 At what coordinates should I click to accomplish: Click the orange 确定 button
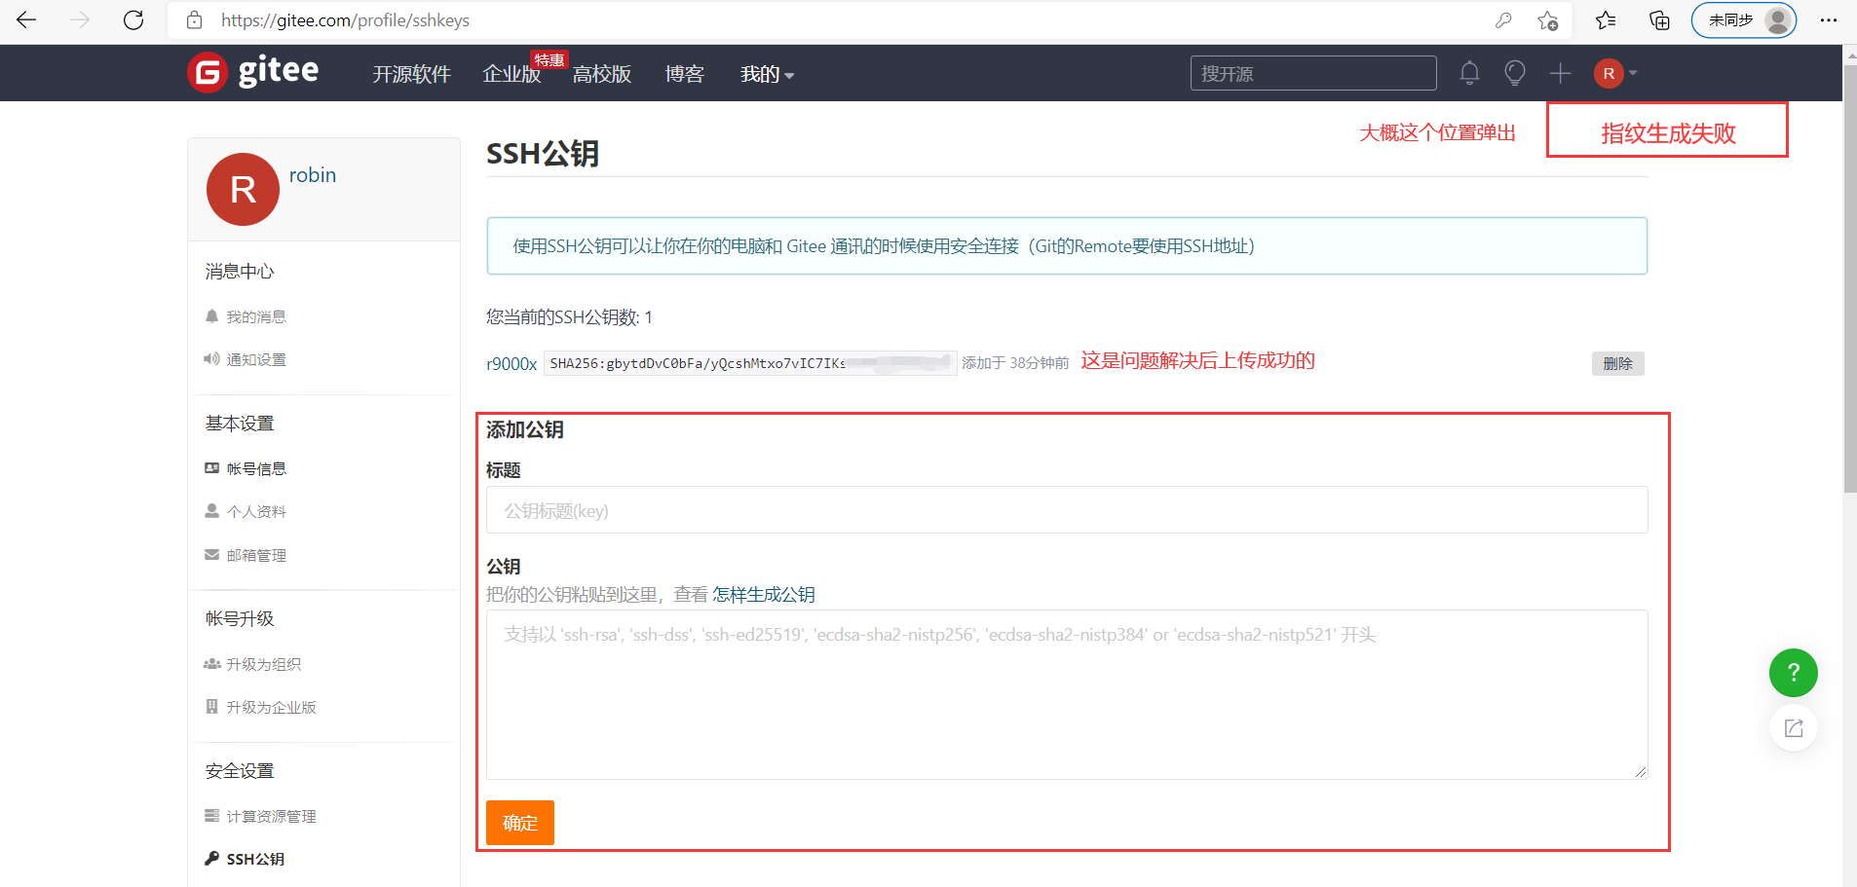tap(519, 822)
